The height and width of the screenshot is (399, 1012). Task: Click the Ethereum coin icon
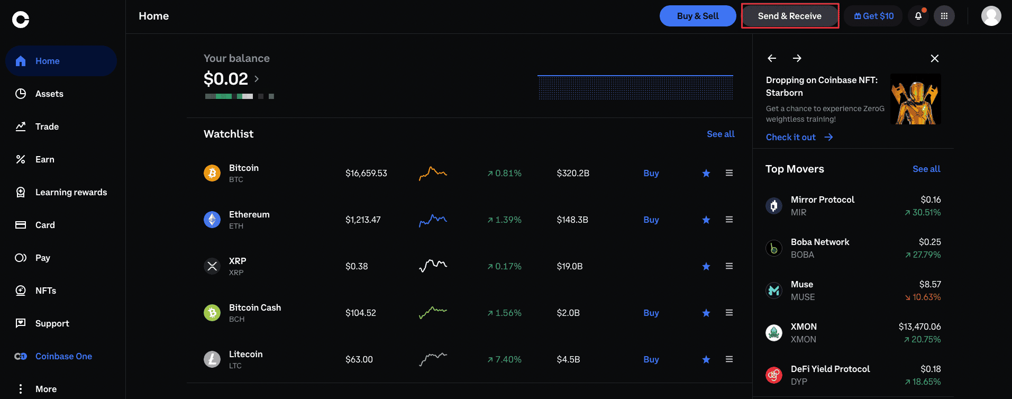click(x=212, y=220)
